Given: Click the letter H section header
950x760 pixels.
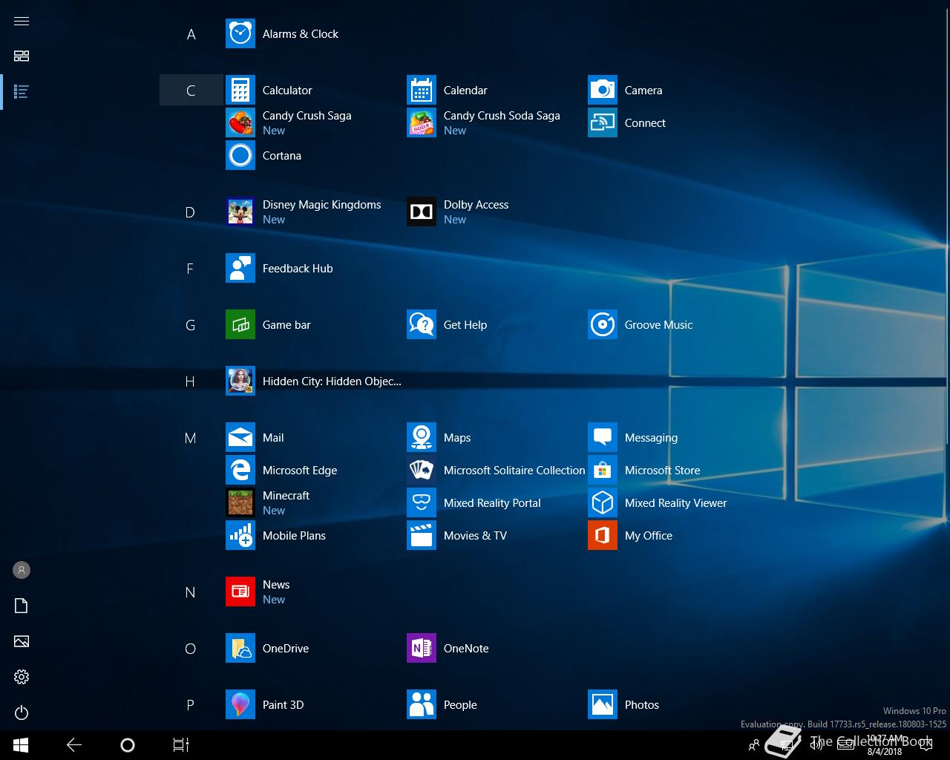Looking at the screenshot, I should [191, 381].
